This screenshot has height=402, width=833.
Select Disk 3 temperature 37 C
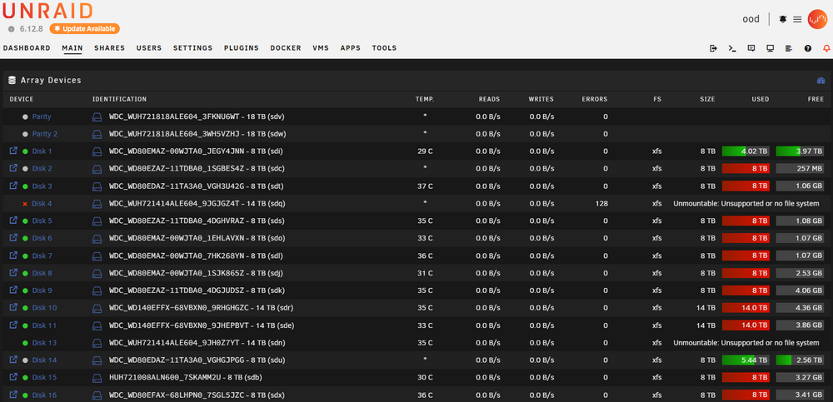click(425, 186)
